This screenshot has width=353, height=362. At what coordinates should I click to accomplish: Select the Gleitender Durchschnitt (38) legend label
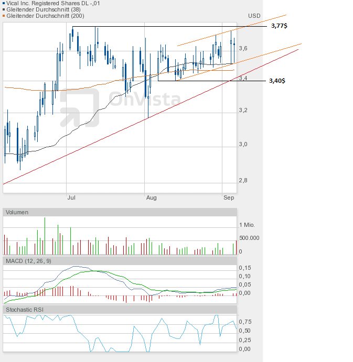pos(42,9)
